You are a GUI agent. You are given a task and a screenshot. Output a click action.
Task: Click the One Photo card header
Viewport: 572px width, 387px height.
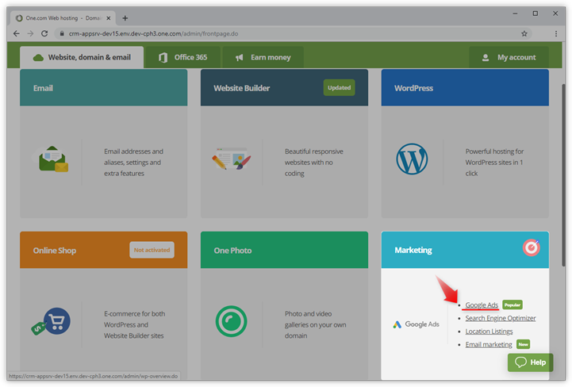click(x=284, y=250)
